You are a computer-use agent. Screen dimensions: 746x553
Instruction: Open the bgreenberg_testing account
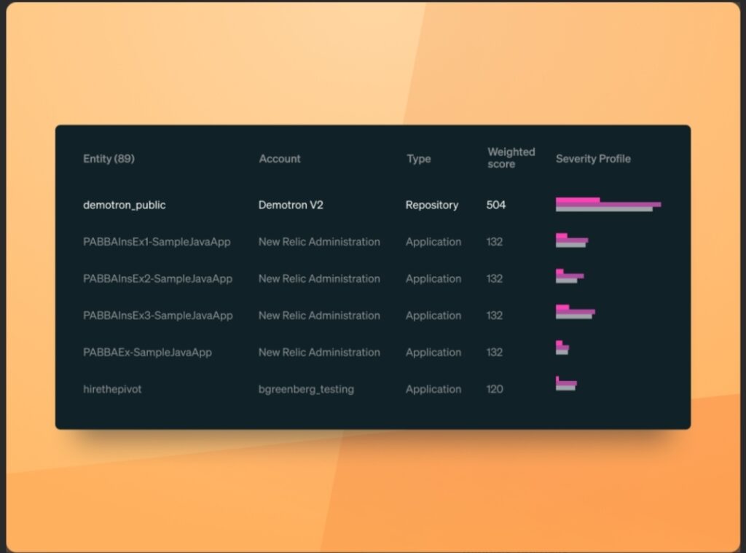(x=306, y=389)
